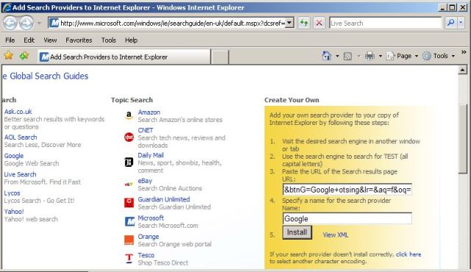Open the File menu
471x272 pixels.
coord(10,40)
